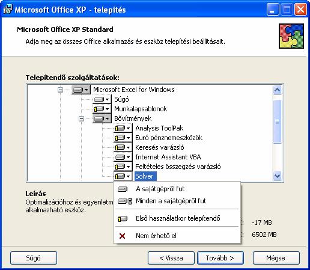Choose 'Első használatkor telepítendő' option
310x270 pixels.
pos(177,218)
